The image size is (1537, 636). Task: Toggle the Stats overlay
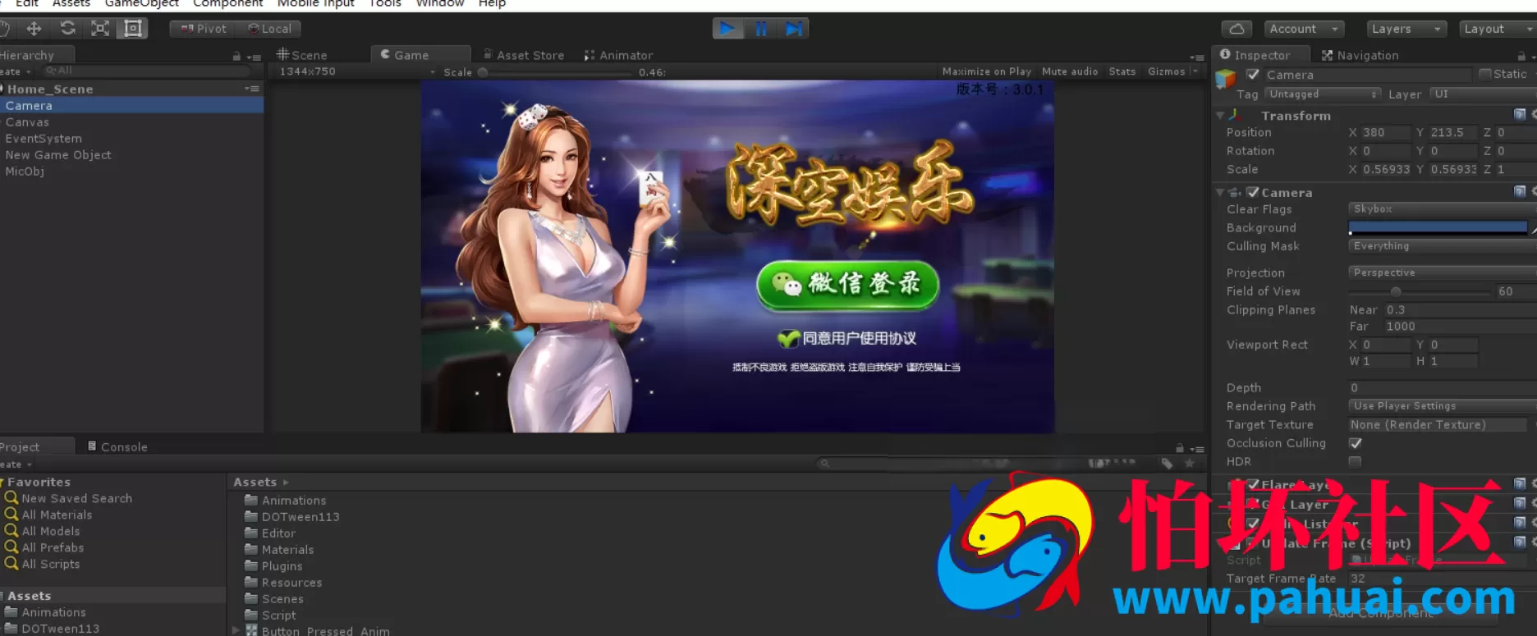point(1122,71)
